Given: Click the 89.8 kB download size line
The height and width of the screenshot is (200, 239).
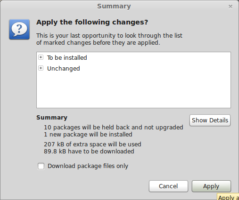Looking at the screenshot, I should [89, 152].
